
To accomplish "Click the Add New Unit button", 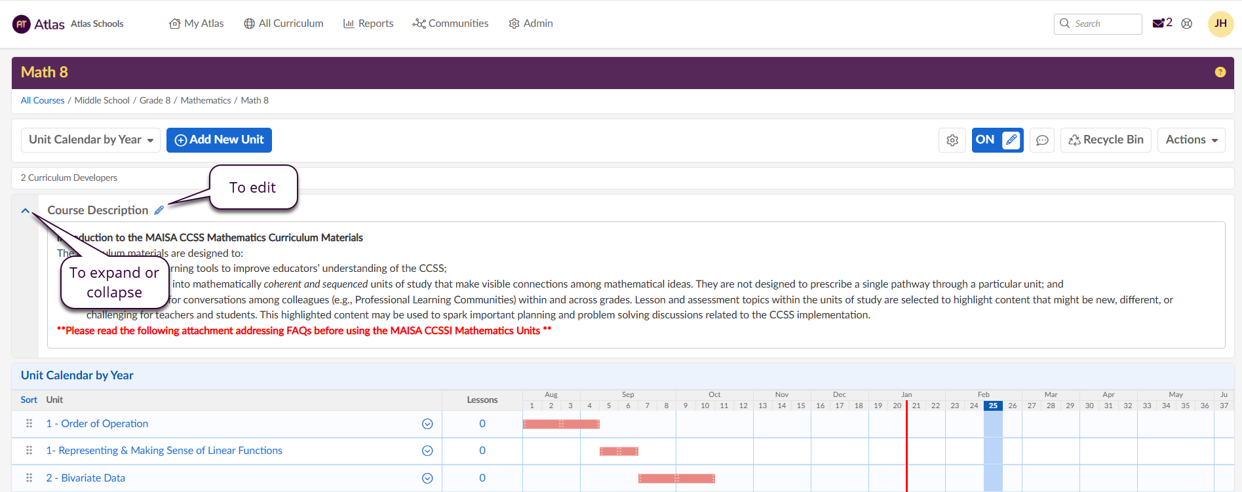I will (x=219, y=140).
